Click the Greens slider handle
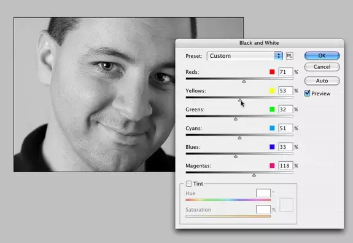Image resolution: width=353 pixels, height=243 pixels. click(236, 119)
